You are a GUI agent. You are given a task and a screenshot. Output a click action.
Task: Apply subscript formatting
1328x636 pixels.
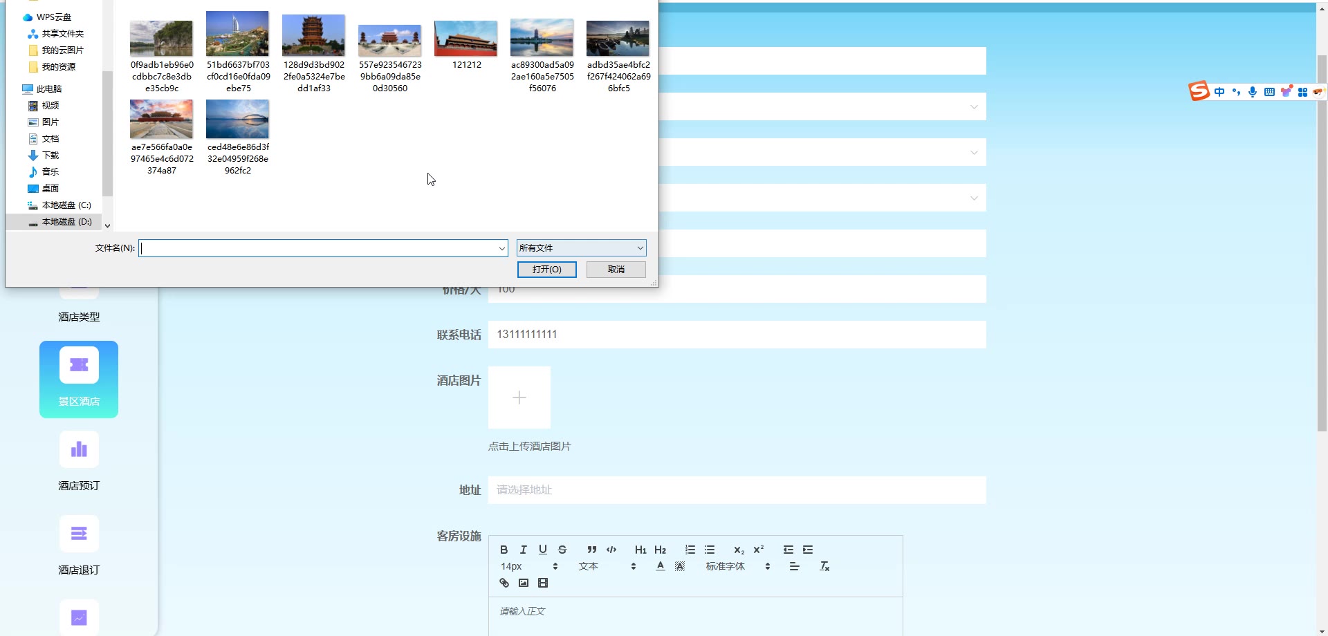(x=739, y=550)
